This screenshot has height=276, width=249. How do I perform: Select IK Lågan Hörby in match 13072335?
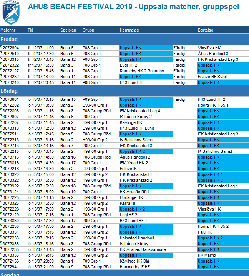[x=134, y=244]
